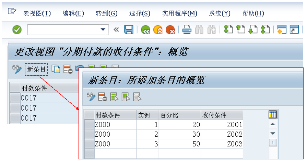Click the Next Page icon
The height and width of the screenshot is (163, 307).
pyautogui.click(x=253, y=29)
